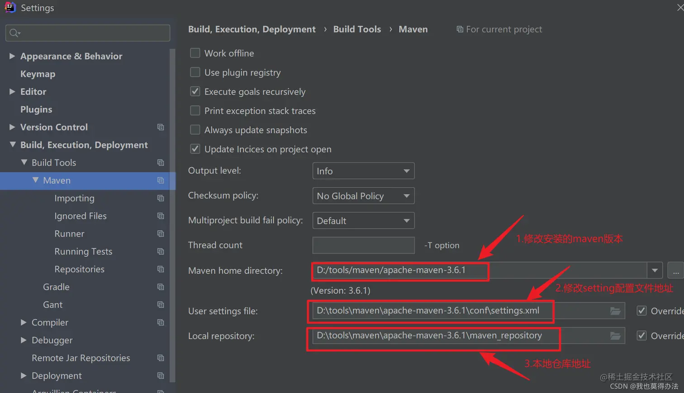The height and width of the screenshot is (393, 684).
Task: Click project-scope icon beside Running Tests
Action: 161,251
